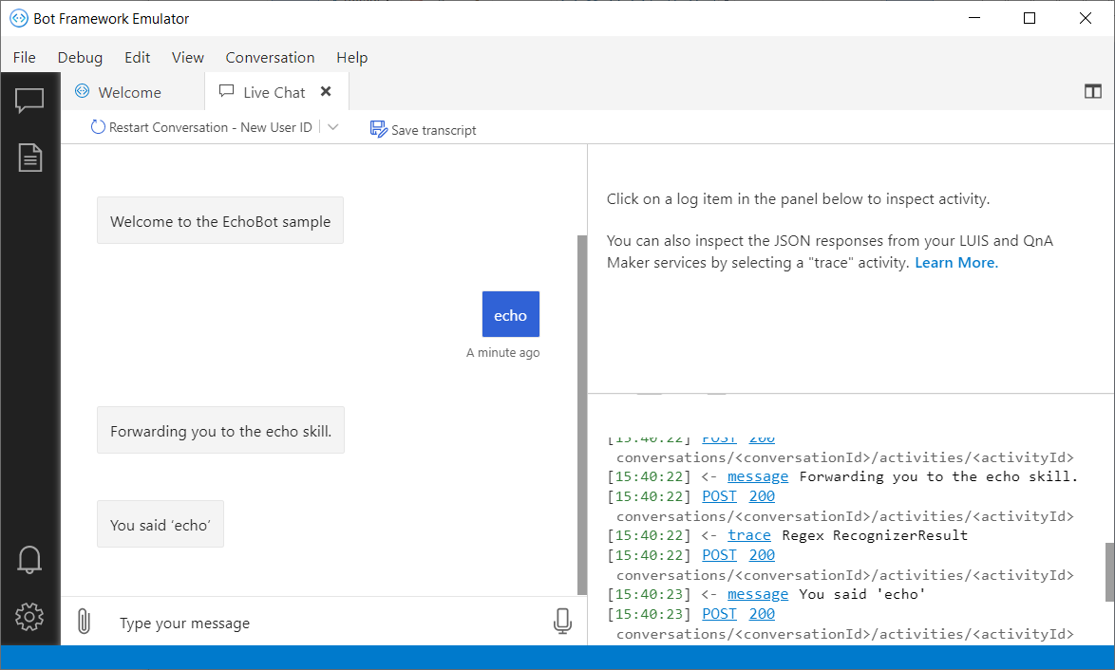The width and height of the screenshot is (1115, 670).
Task: Inspect the trace activity for Regex RecognizerResult
Action: 749,534
